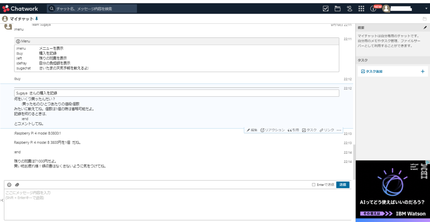Click ':Raspberry Pi 4 model B:3800:1' message
The height and width of the screenshot is (222, 430).
[38, 133]
